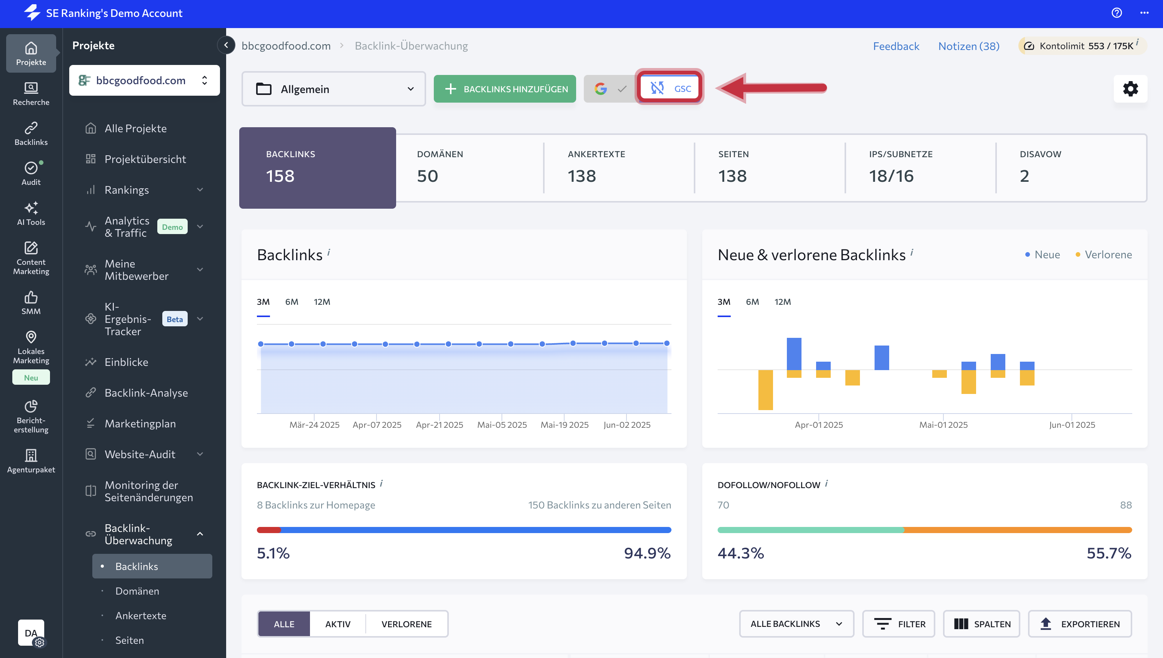Click the SPALTEN button
This screenshot has height=658, width=1163.
click(981, 624)
